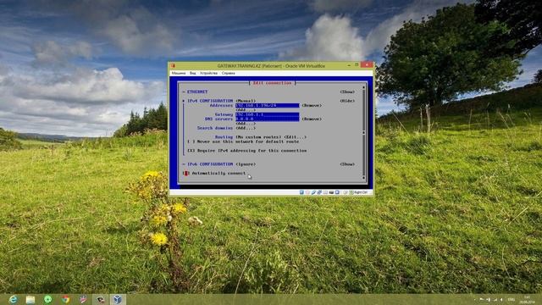
Task: Open the IPv6 CONFIGURATION <Ignore> method dropdown
Action: point(246,164)
